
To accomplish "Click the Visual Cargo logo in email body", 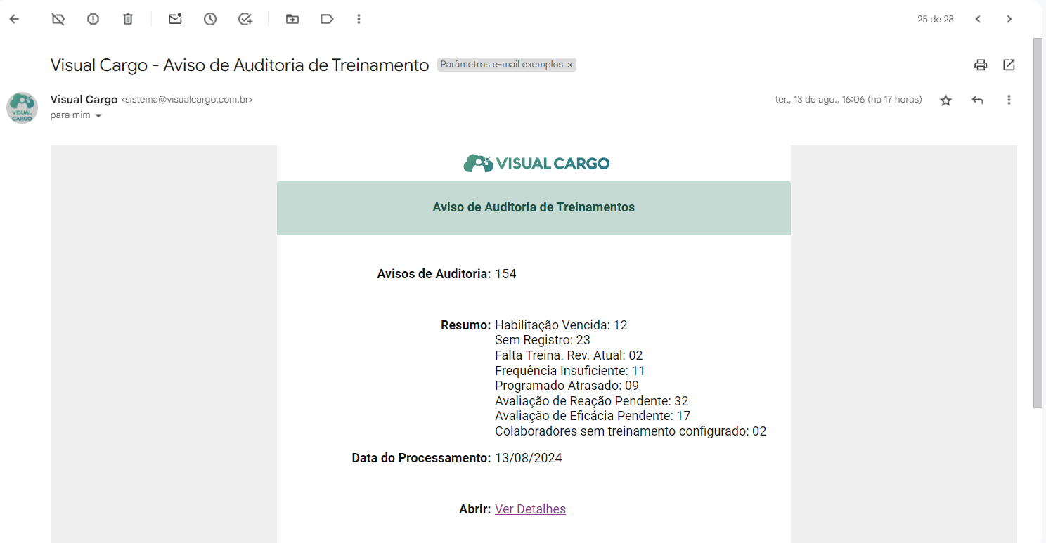I will (x=536, y=164).
